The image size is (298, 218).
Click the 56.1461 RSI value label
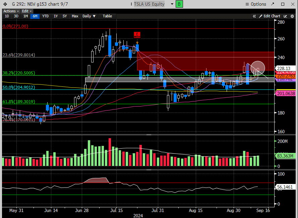click(x=285, y=187)
